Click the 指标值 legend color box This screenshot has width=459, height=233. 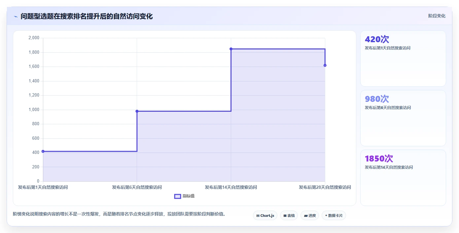tap(178, 196)
